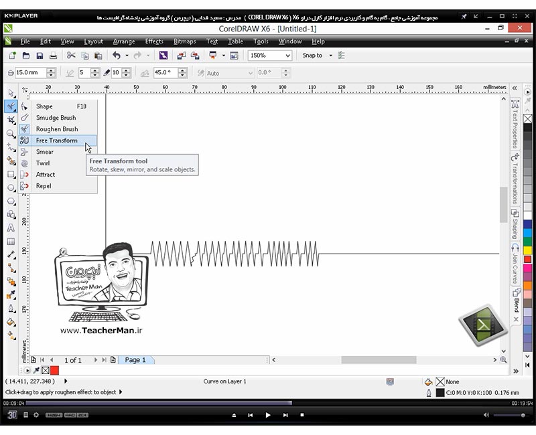This screenshot has height=435, width=536.
Task: Select the Rectangle tool in toolbox
Action: 11,174
